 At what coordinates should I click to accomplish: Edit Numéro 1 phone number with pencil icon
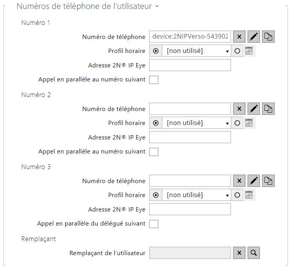coord(254,37)
